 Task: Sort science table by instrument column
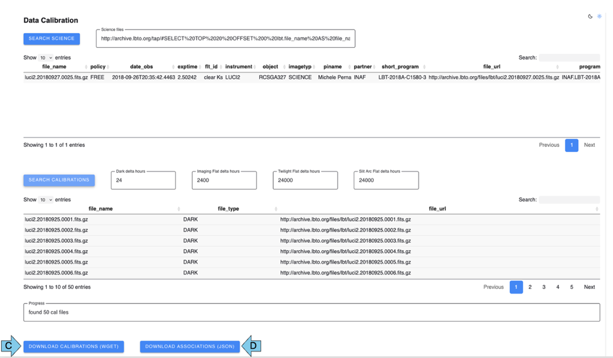point(239,67)
